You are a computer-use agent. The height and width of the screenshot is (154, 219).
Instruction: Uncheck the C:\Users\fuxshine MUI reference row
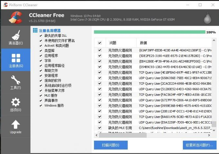100,128
